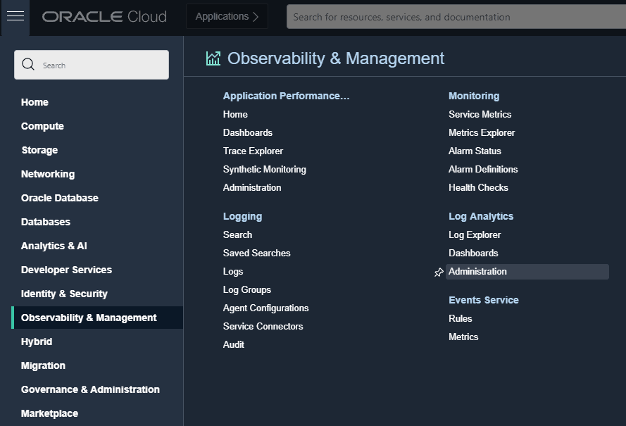The height and width of the screenshot is (426, 626).
Task: Open Identity & Security menu category
Action: click(x=64, y=294)
